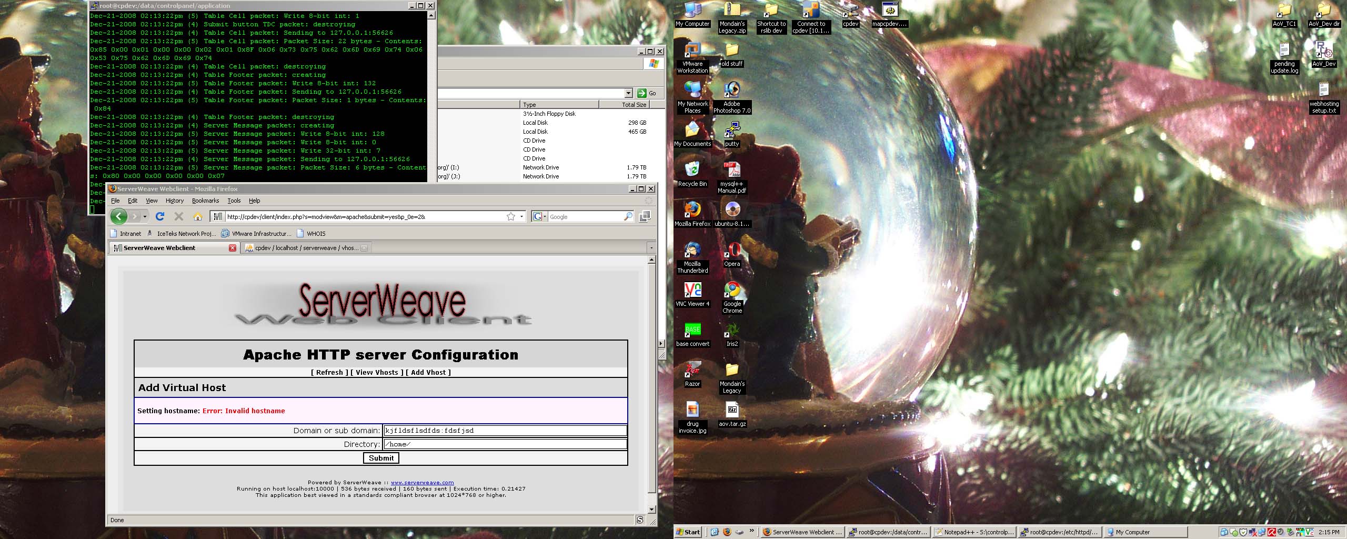Open the My Computer desktop icon
Image resolution: width=1347 pixels, height=539 pixels.
(x=692, y=15)
